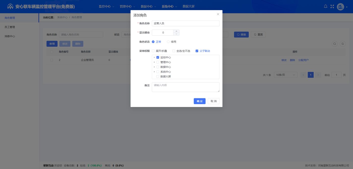Increase 显示顺序 with up arrow
Screen dimensions: 353x169
(177, 31)
